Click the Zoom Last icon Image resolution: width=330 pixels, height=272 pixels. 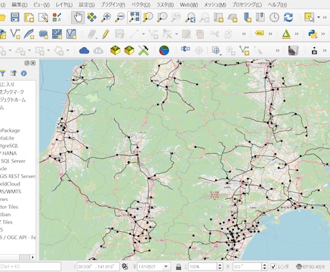pos(190,18)
